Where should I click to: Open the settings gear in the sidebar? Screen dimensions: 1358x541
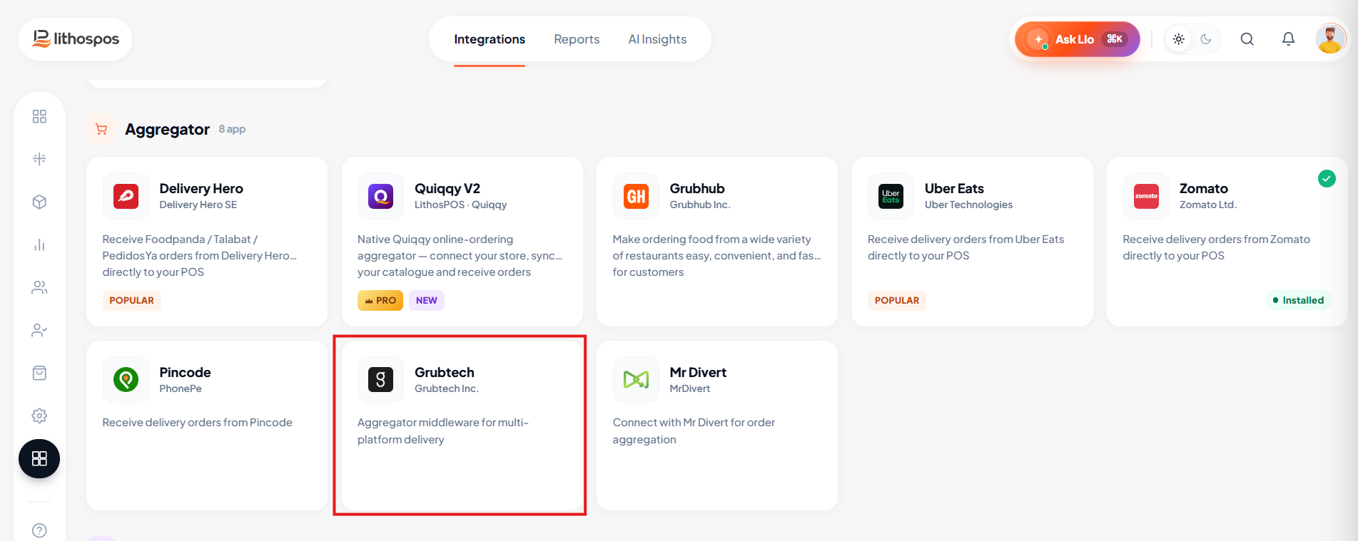(x=39, y=416)
